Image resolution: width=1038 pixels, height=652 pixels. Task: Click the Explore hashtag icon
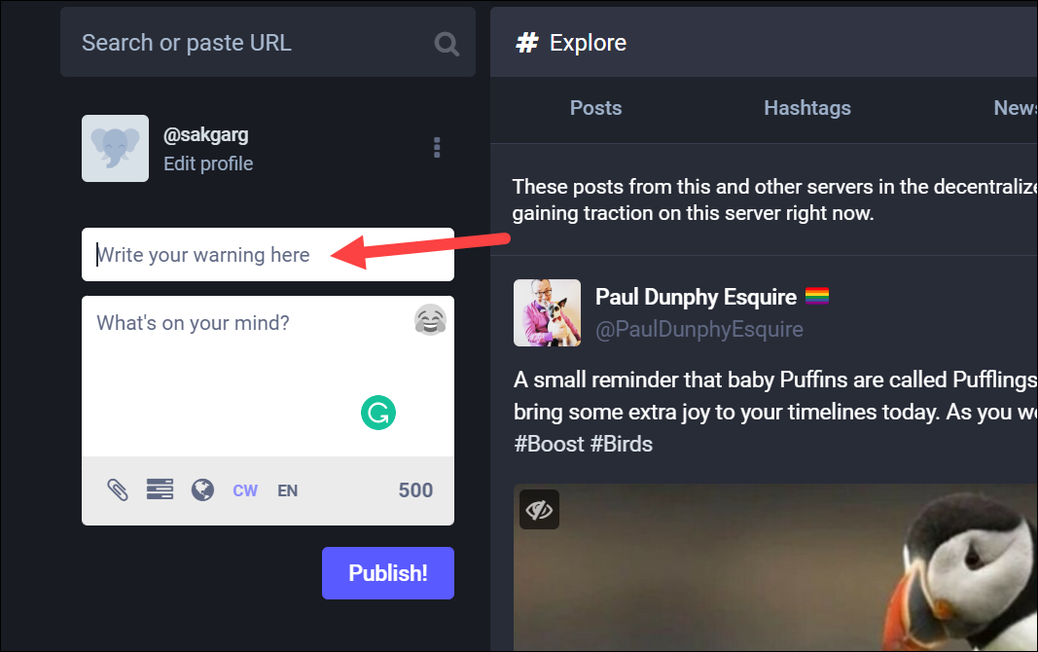[527, 43]
